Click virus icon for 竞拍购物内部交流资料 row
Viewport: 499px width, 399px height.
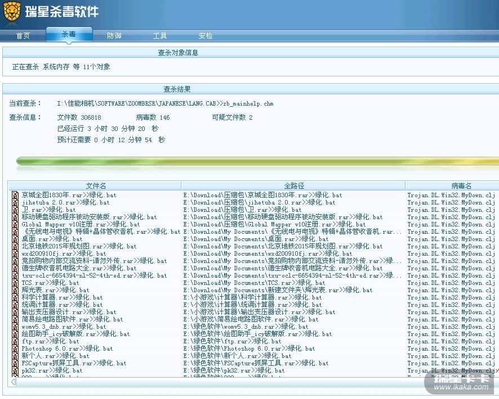tap(15, 261)
